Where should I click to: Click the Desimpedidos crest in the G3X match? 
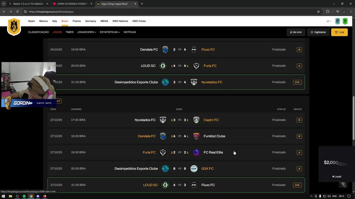[165, 169]
